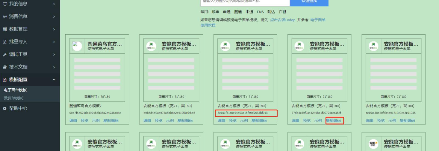Click template code 00d7f5e524da4924b5b36a2e4236a04e
Screen dimensions: 439x151
tap(95, 113)
